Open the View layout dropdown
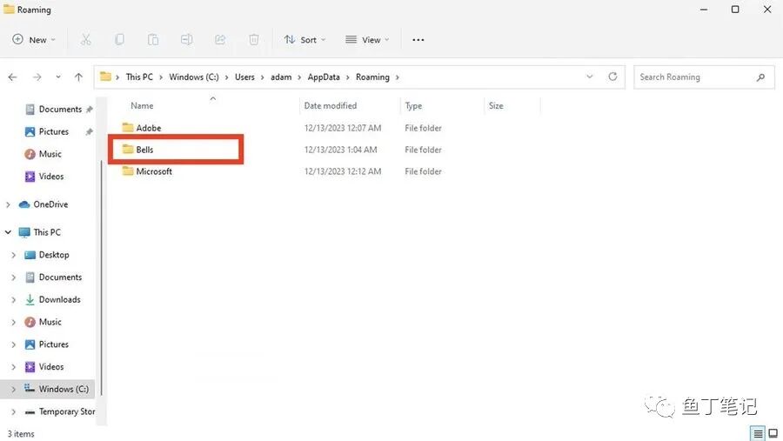The width and height of the screenshot is (783, 441). (x=367, y=39)
